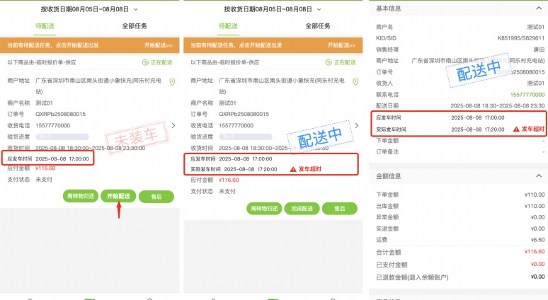Image resolution: width=548 pixels, height=300 pixels.
Task: Click 发车超时 warning icon in middle screen
Action: click(293, 169)
